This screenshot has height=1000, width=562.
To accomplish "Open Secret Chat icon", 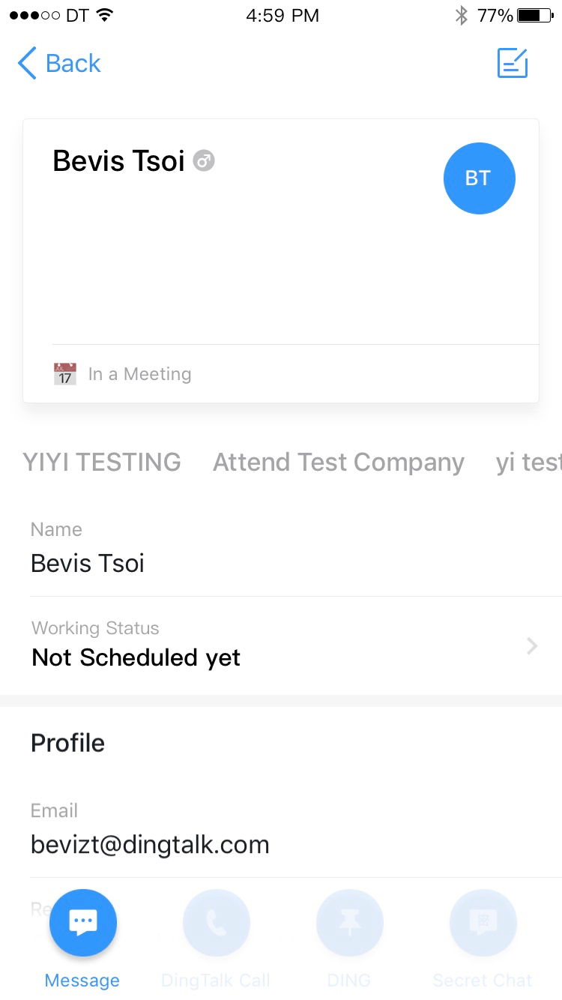I will (x=483, y=923).
